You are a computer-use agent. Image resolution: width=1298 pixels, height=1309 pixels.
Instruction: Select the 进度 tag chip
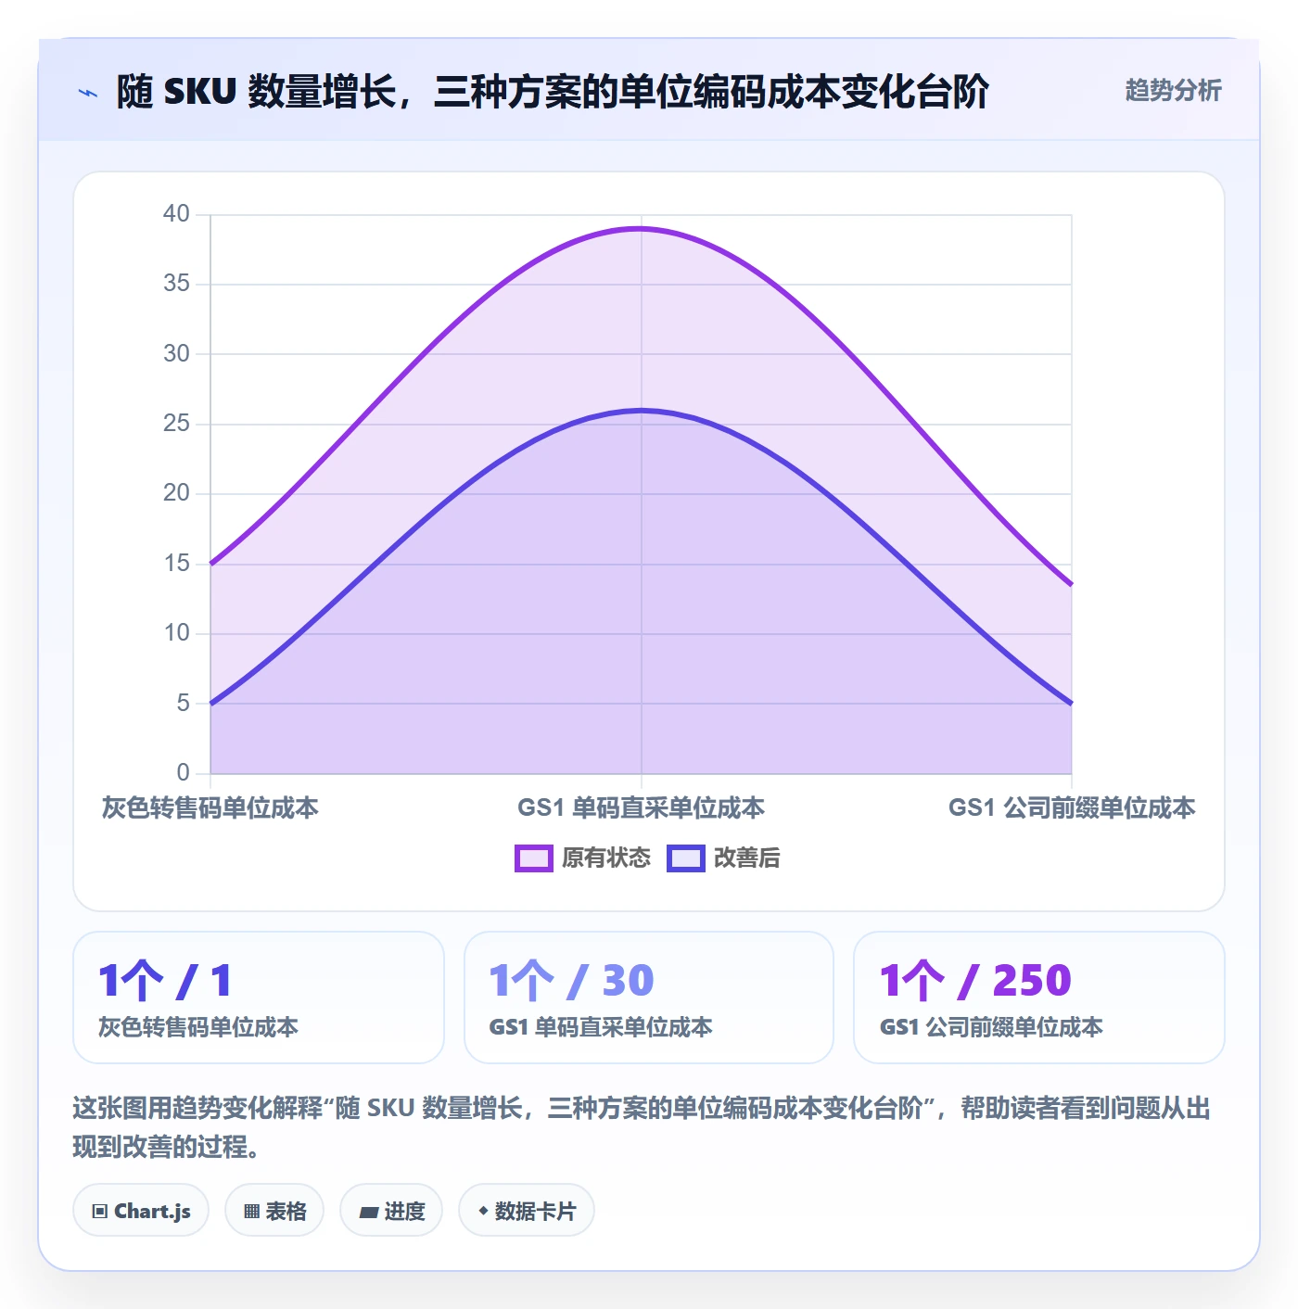click(391, 1211)
